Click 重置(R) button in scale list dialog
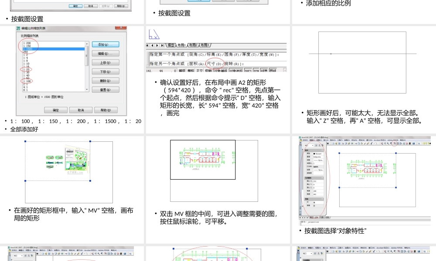This screenshot has width=436, height=261. click(x=106, y=90)
